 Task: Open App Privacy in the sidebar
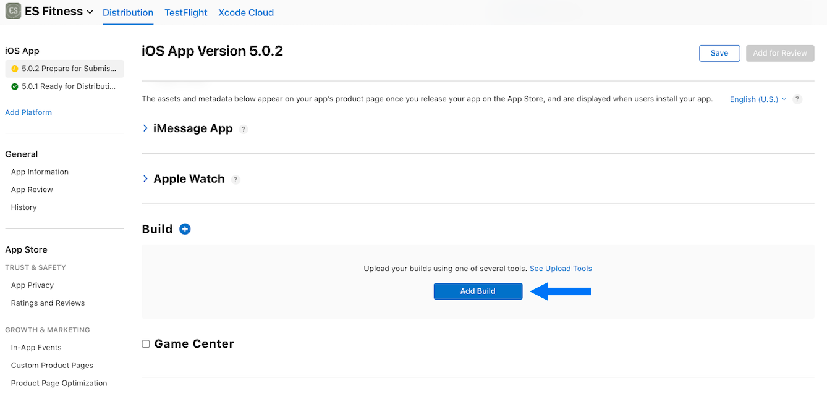point(32,285)
